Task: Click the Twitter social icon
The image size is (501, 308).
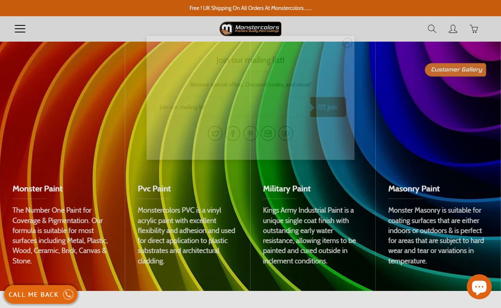Action: click(215, 134)
